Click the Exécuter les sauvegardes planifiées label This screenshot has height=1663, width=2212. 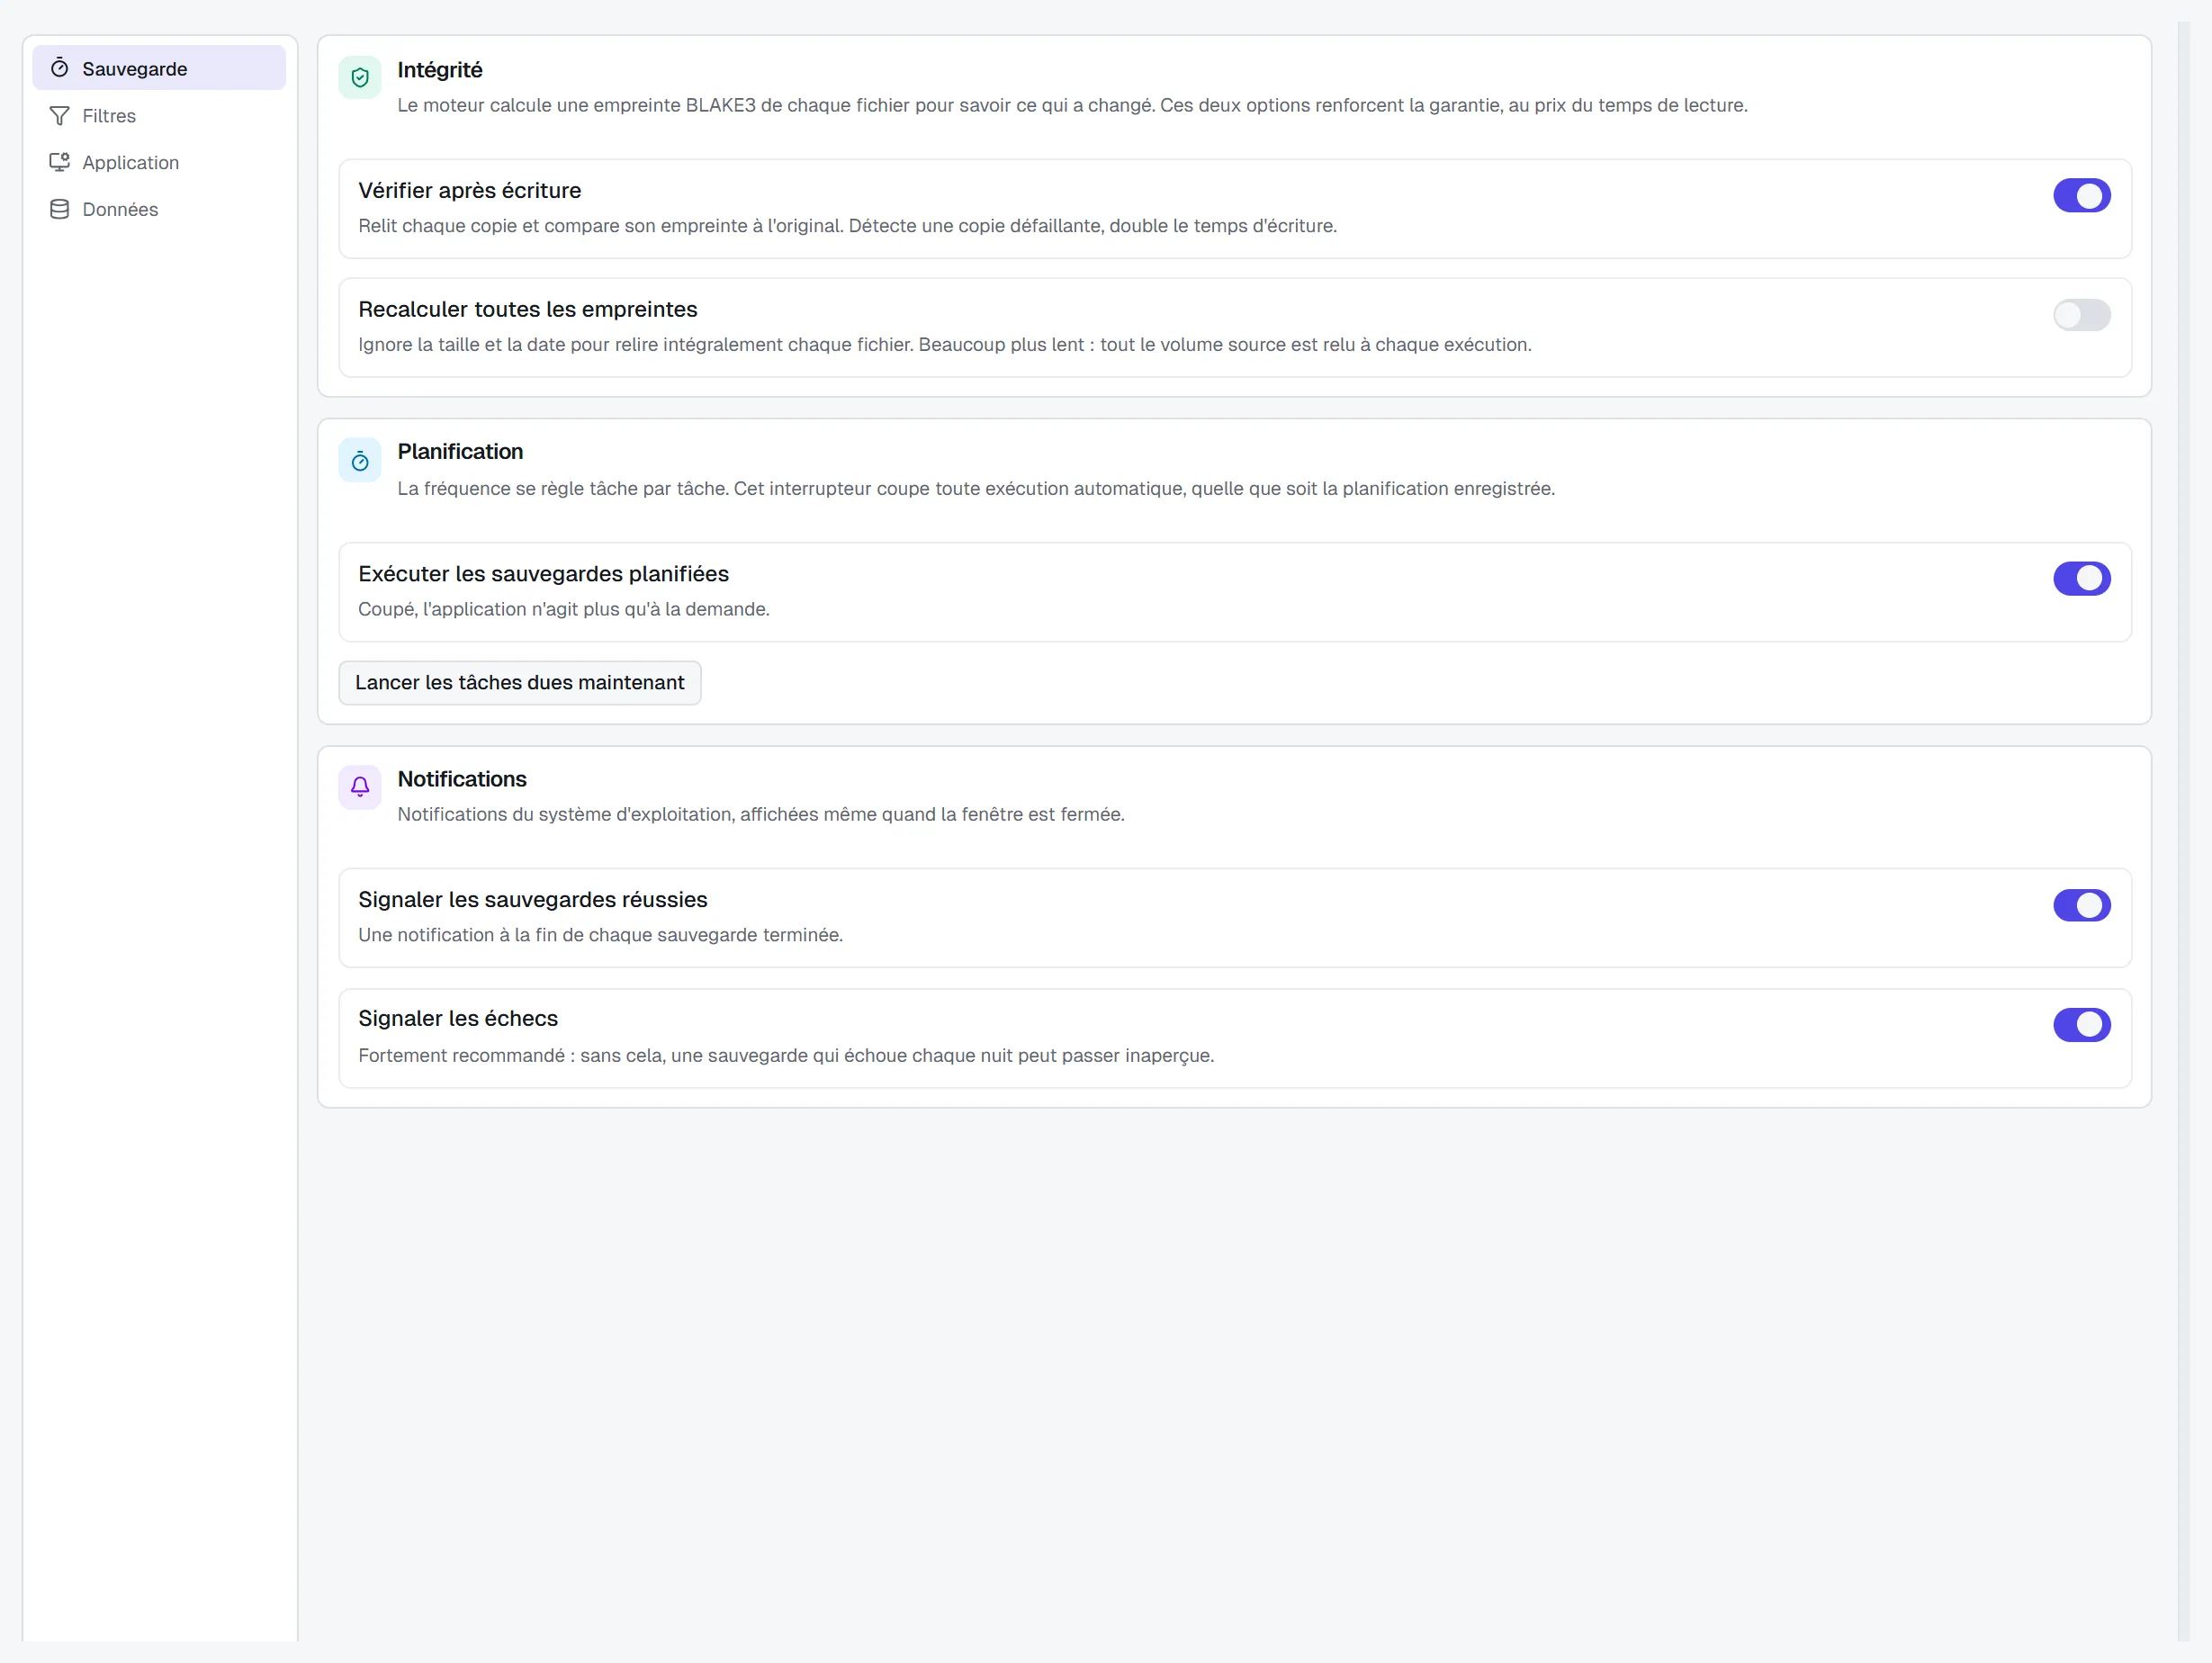click(544, 574)
